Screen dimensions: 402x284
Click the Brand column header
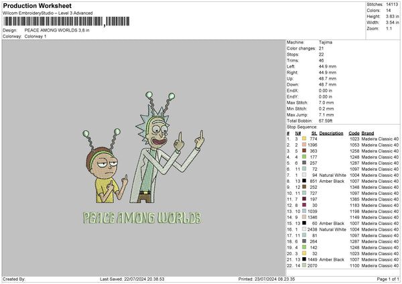point(367,133)
